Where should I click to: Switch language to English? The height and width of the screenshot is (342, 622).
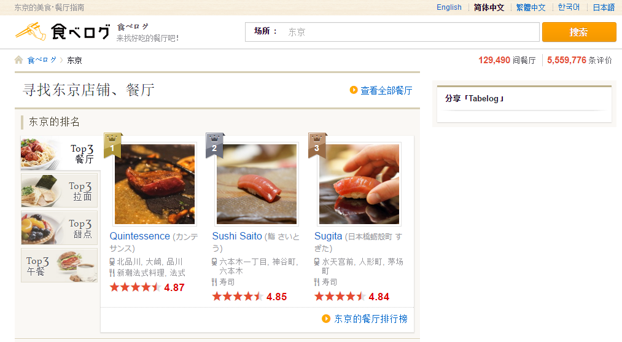click(449, 7)
